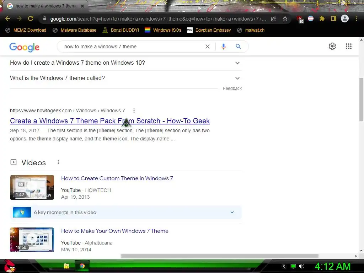Toggle the browser side panel
This screenshot has width=364, height=273.
tap(333, 18)
